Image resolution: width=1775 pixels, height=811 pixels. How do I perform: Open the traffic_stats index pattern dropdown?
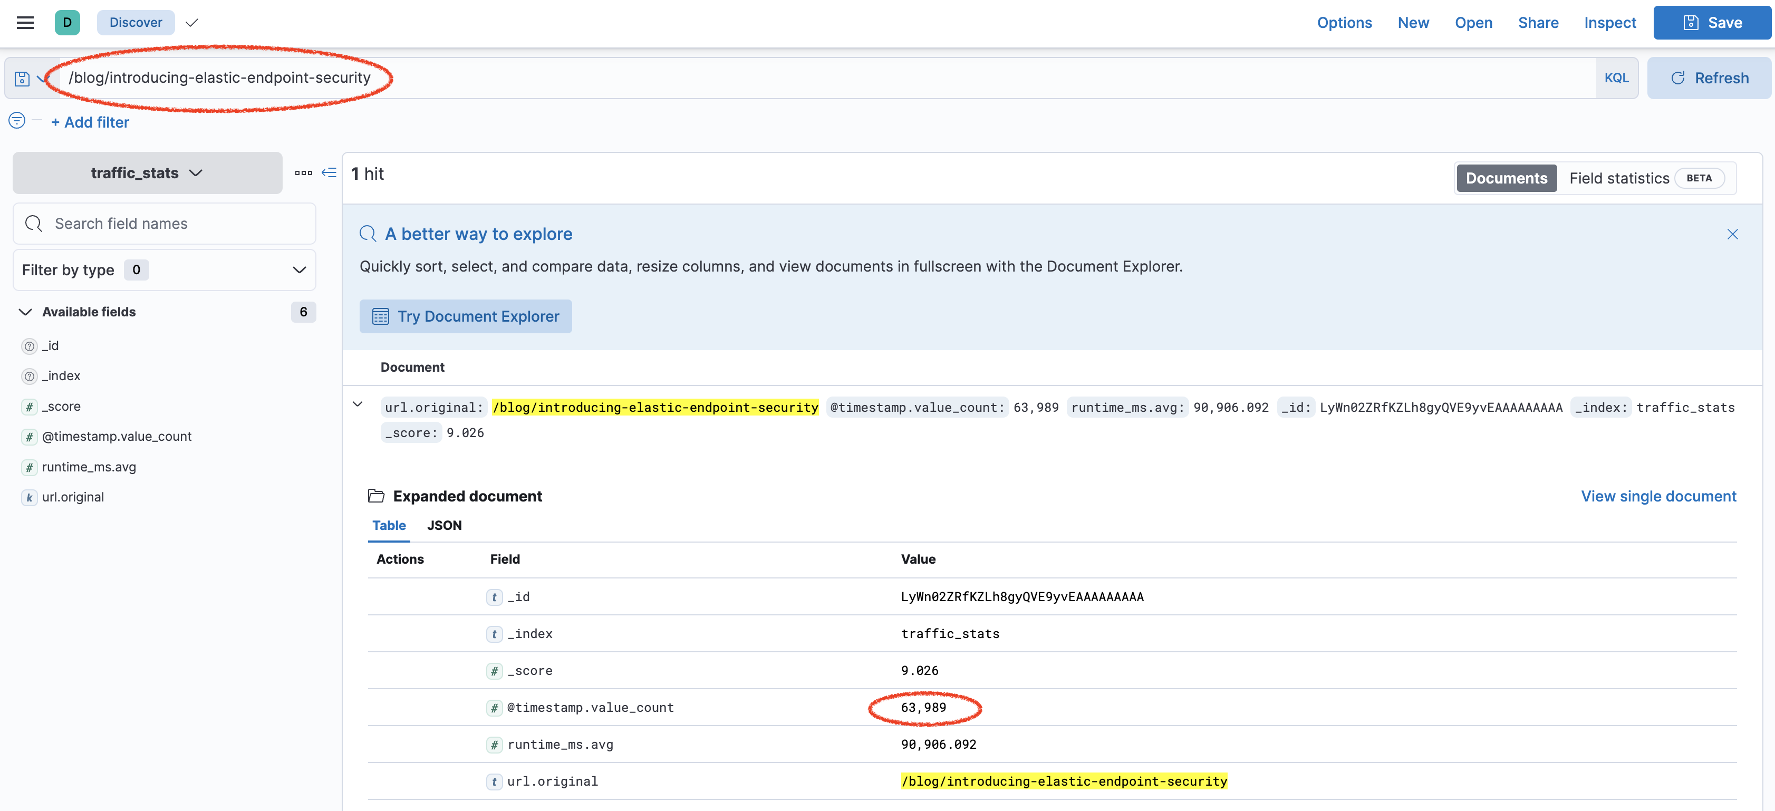coord(147,173)
